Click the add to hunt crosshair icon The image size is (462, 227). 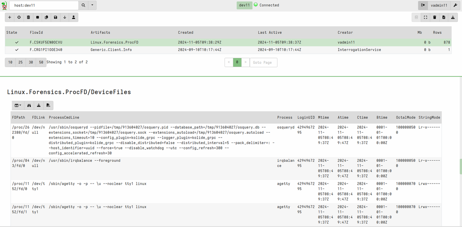coord(19,17)
